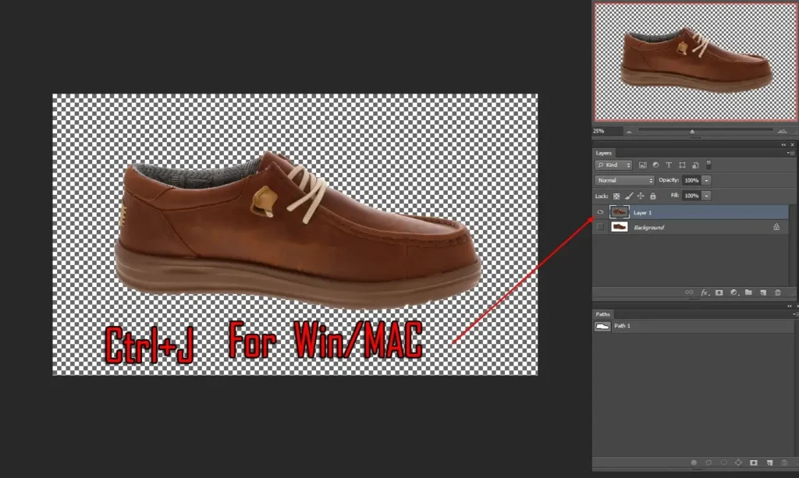The height and width of the screenshot is (478, 799).
Task: Select Path 1 in Paths panel
Action: [x=622, y=326]
